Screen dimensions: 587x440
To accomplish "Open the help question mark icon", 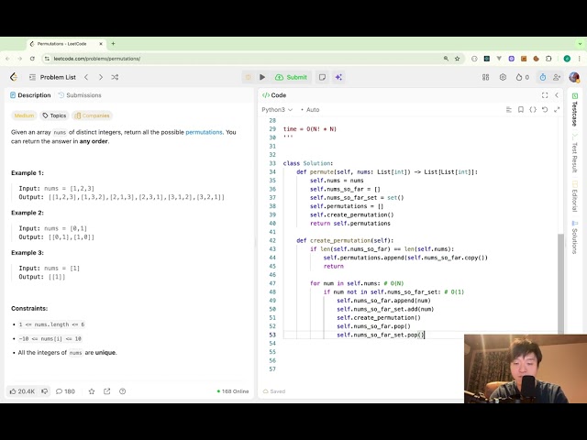I will tap(122, 391).
